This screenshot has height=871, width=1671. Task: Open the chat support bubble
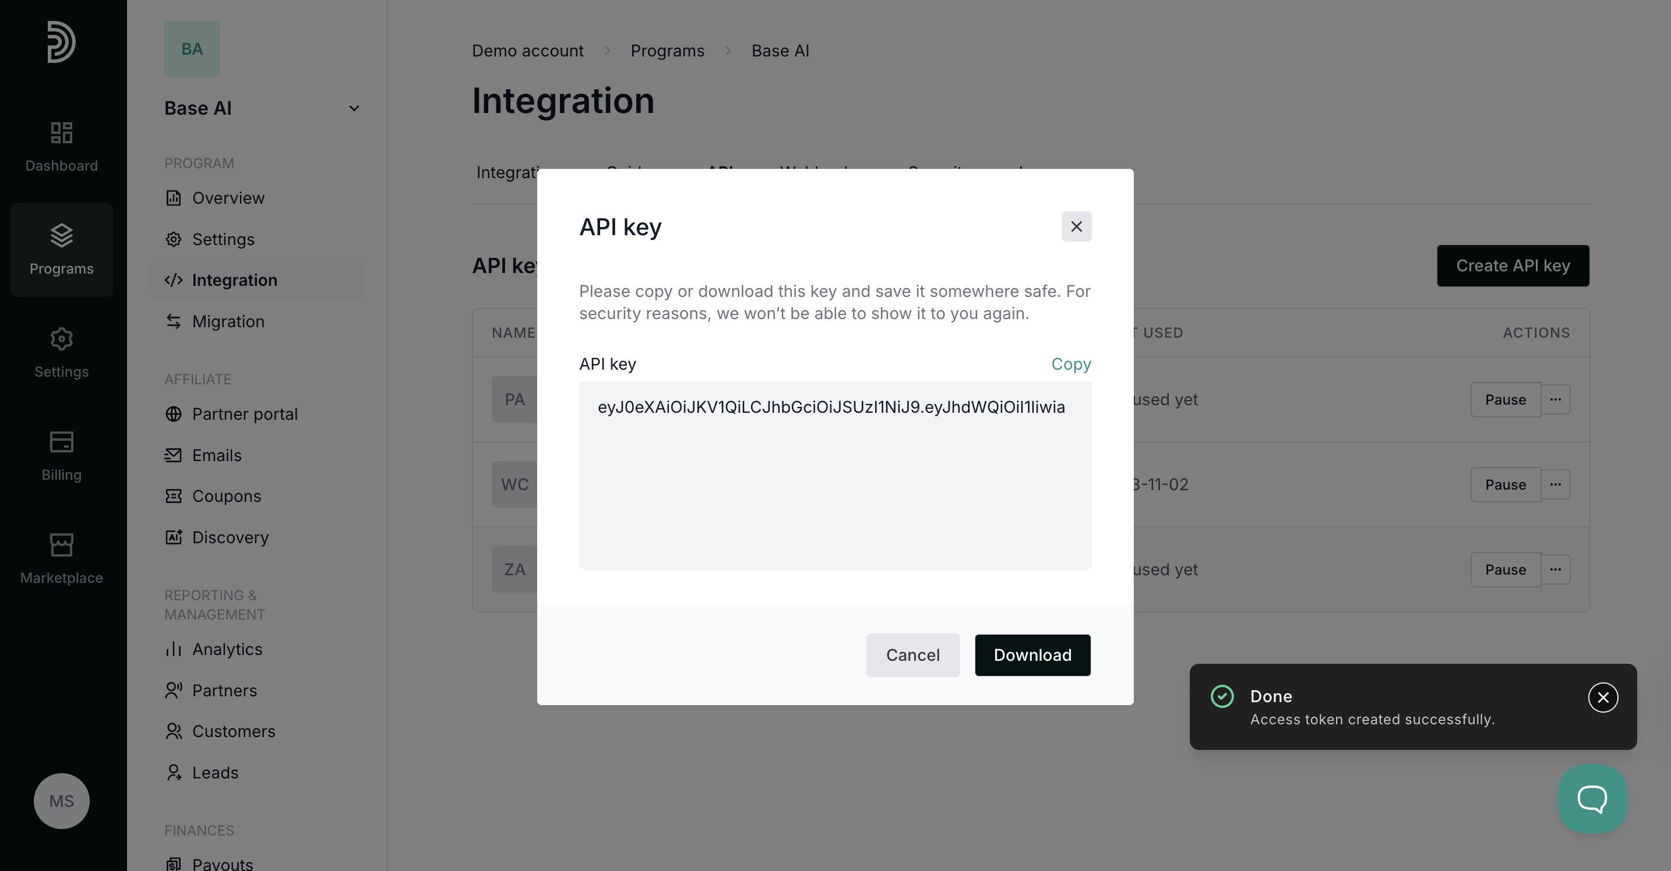1592,798
